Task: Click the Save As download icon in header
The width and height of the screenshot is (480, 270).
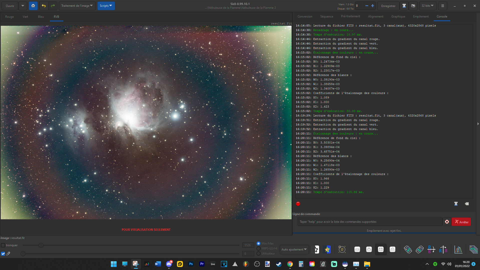Action: click(404, 6)
